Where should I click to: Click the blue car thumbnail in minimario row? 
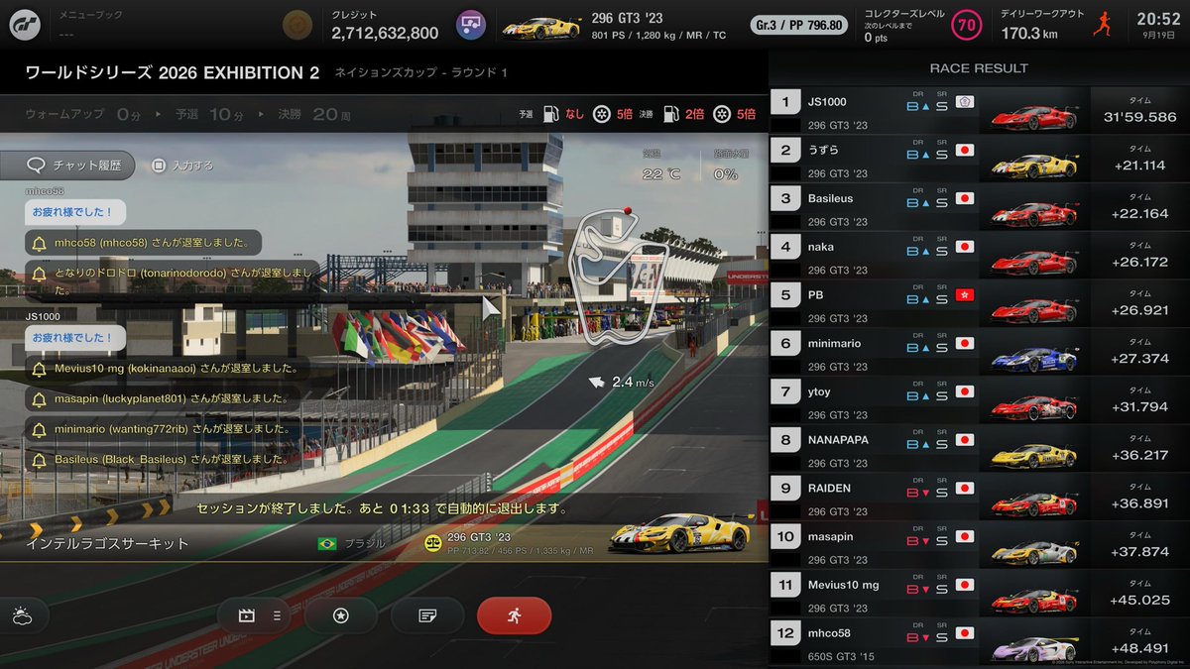click(1035, 359)
